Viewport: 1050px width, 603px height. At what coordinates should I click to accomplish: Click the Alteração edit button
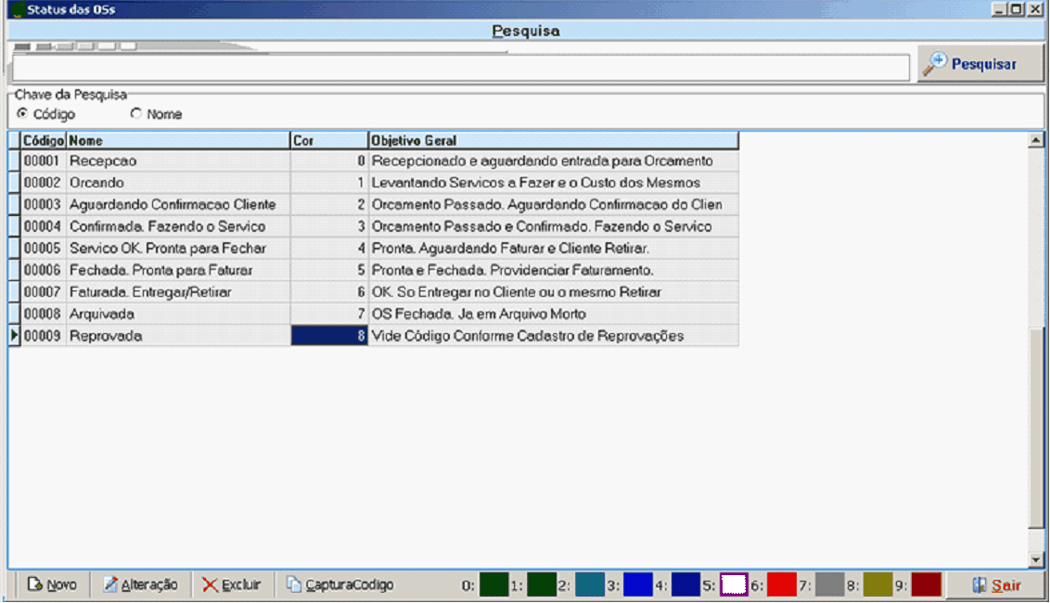point(140,584)
